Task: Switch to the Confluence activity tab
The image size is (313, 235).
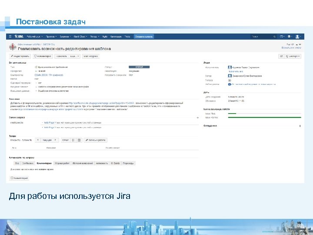Action: tap(28, 163)
